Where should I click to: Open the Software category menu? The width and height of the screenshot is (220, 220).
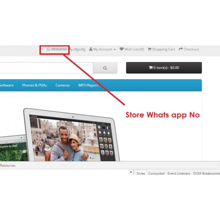click(x=7, y=85)
